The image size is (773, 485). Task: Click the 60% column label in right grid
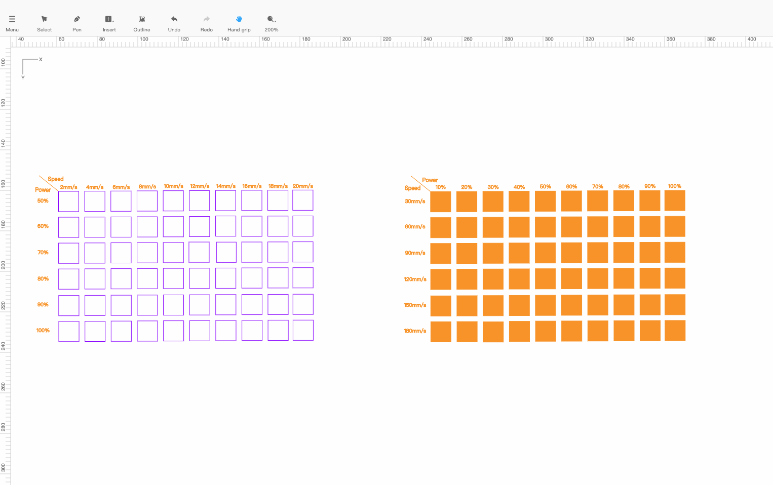[571, 187]
